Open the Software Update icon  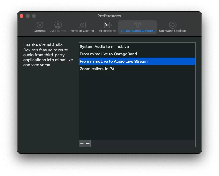coord(173,25)
